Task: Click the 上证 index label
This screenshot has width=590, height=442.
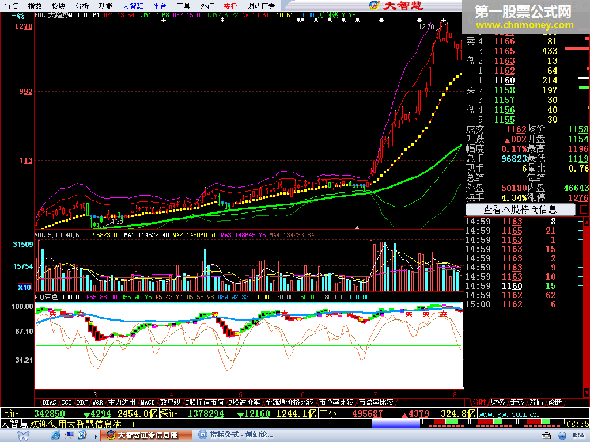Action: pyautogui.click(x=10, y=414)
